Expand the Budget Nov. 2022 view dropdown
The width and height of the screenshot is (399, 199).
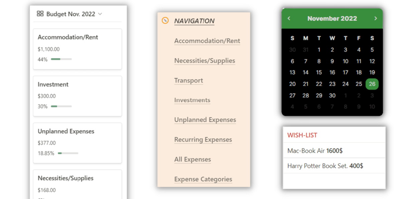point(100,14)
